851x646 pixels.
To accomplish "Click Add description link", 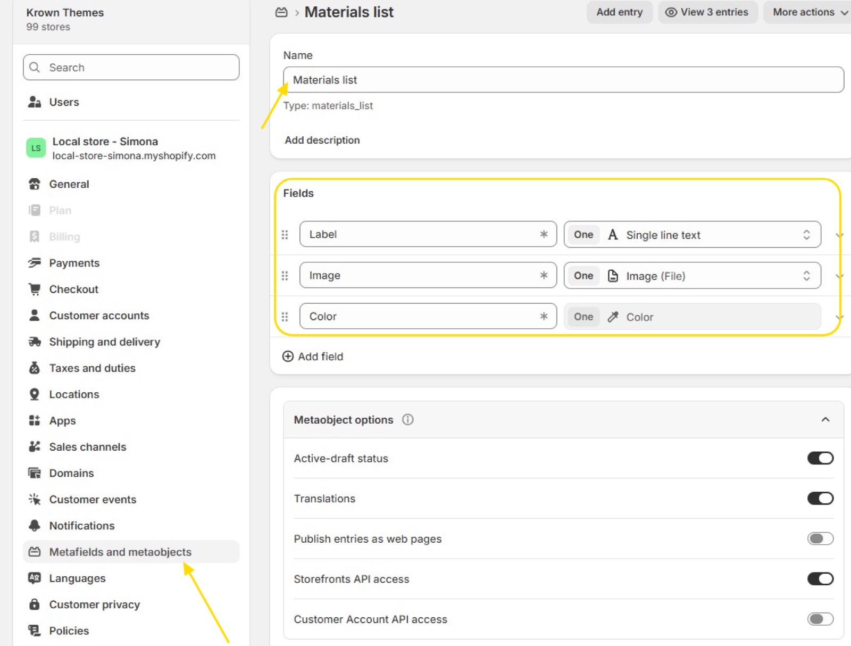I will point(322,140).
